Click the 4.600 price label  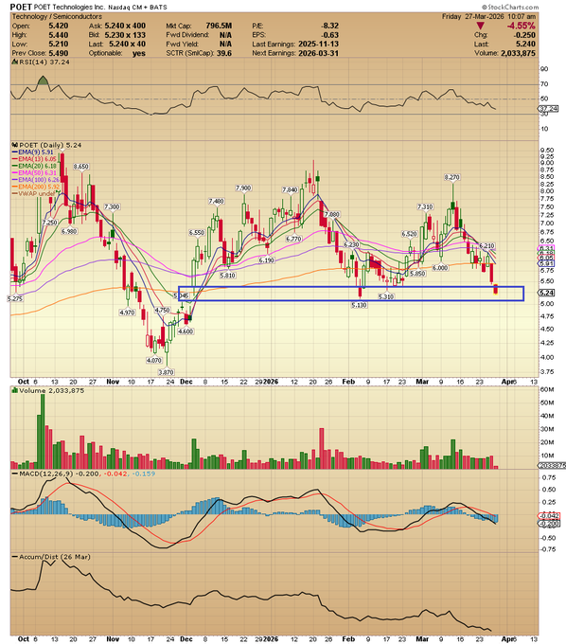186,331
